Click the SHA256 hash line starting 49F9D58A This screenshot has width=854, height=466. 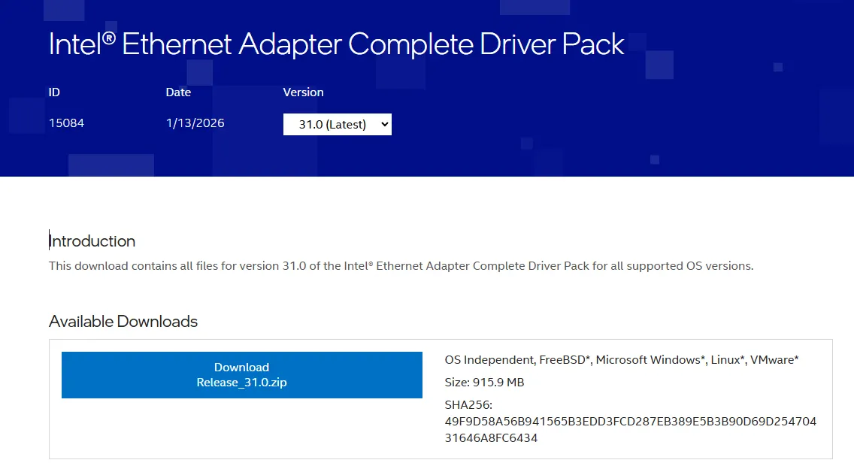[x=630, y=422]
